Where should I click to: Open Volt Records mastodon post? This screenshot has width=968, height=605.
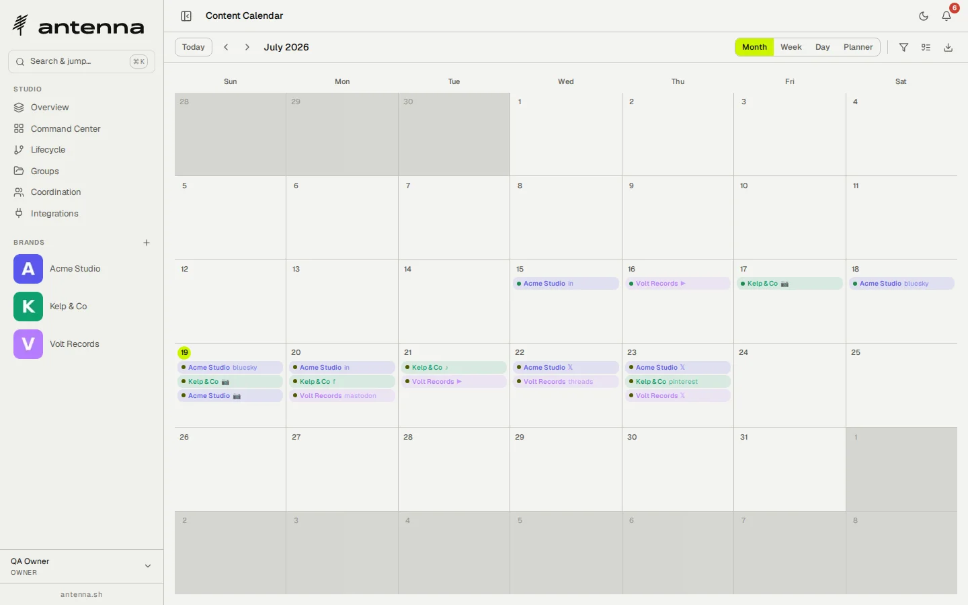342,396
